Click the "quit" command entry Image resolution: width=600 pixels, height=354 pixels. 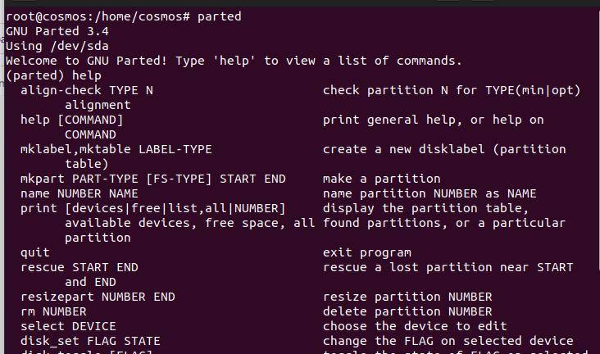pos(34,252)
